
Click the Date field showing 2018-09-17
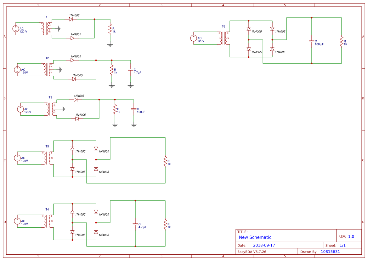pos(264,245)
